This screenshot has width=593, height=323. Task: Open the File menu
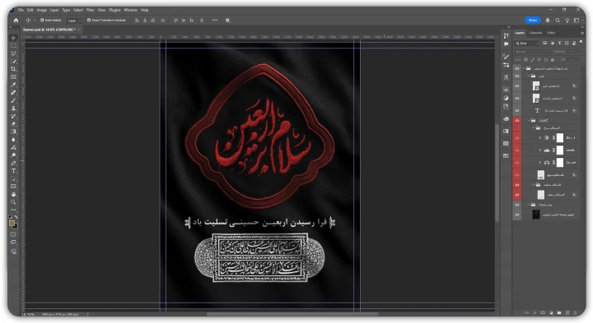click(x=21, y=10)
